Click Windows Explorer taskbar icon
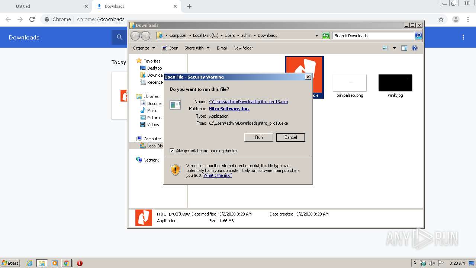 point(42,263)
